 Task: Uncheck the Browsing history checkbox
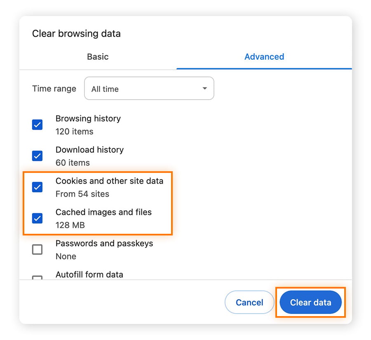37,125
